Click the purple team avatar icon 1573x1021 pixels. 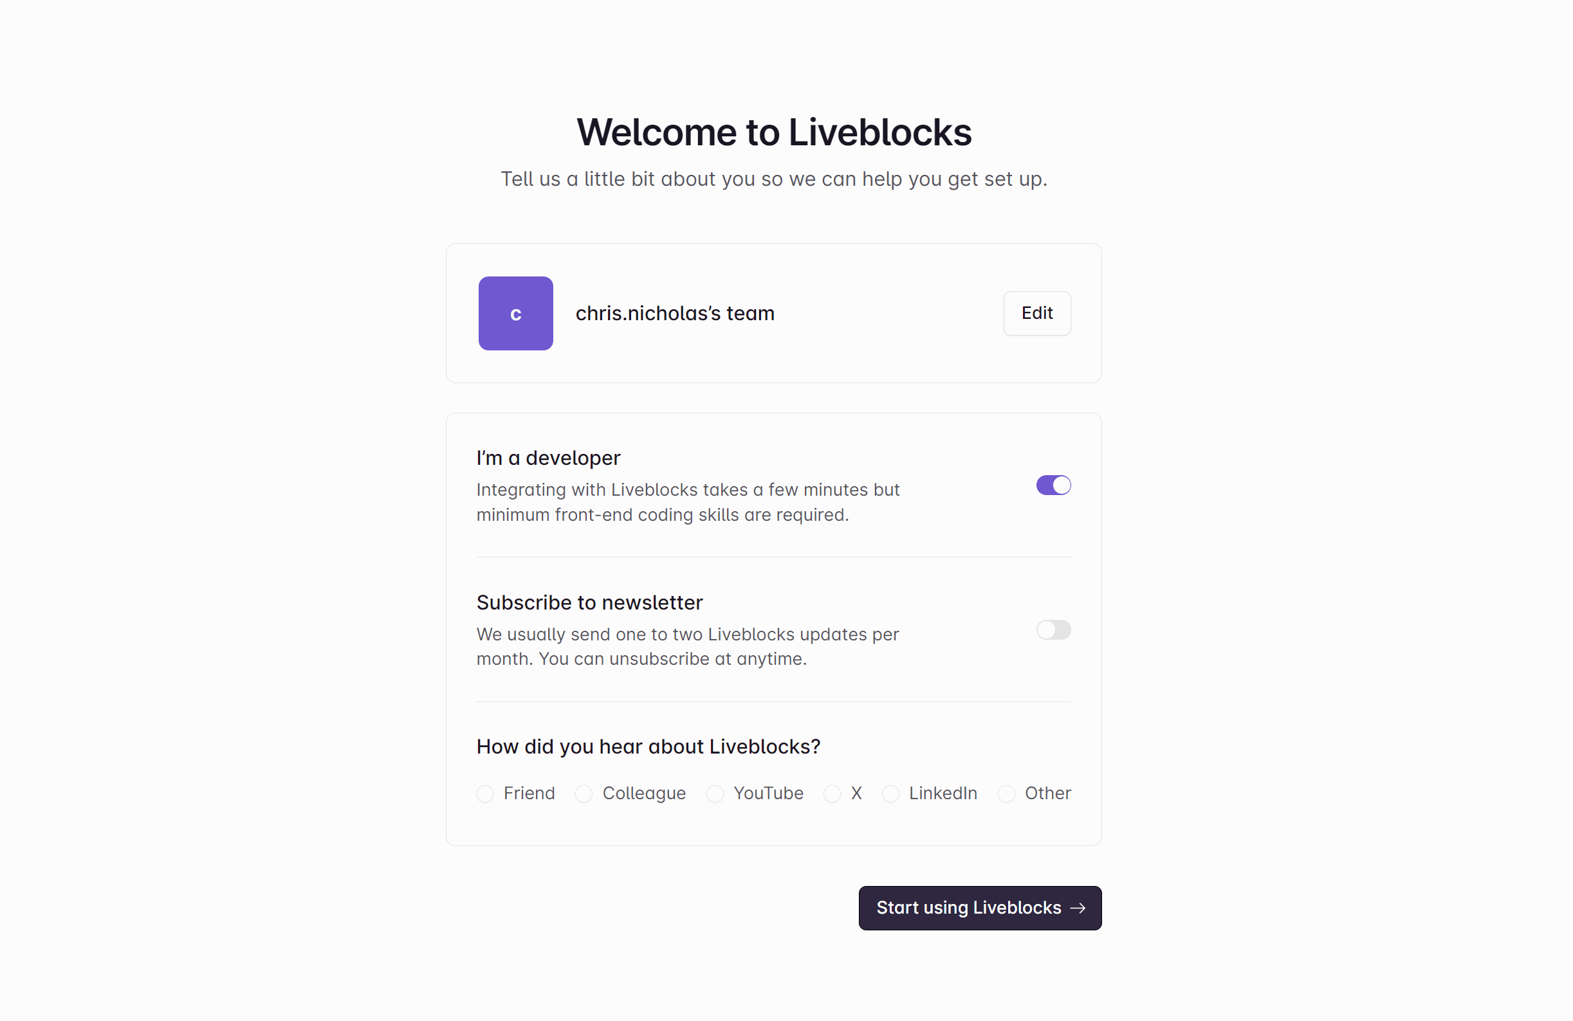tap(515, 313)
